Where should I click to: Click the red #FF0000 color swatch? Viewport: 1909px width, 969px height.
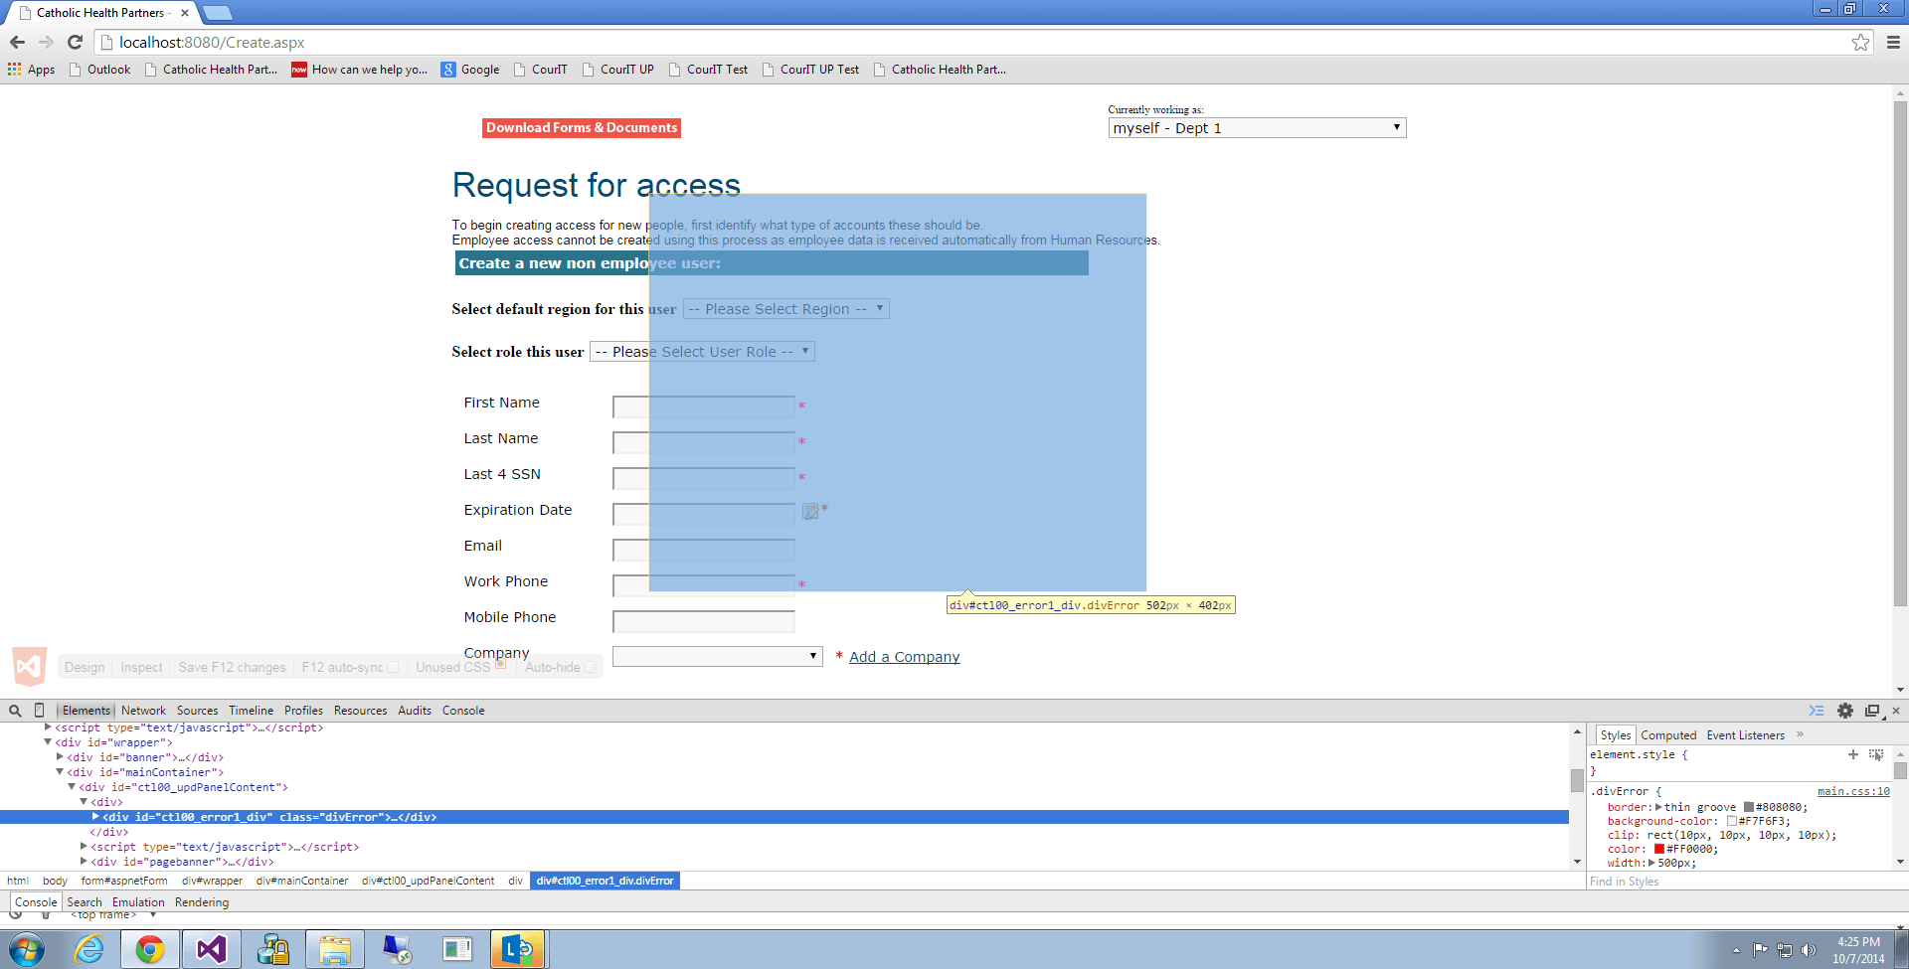point(1658,849)
